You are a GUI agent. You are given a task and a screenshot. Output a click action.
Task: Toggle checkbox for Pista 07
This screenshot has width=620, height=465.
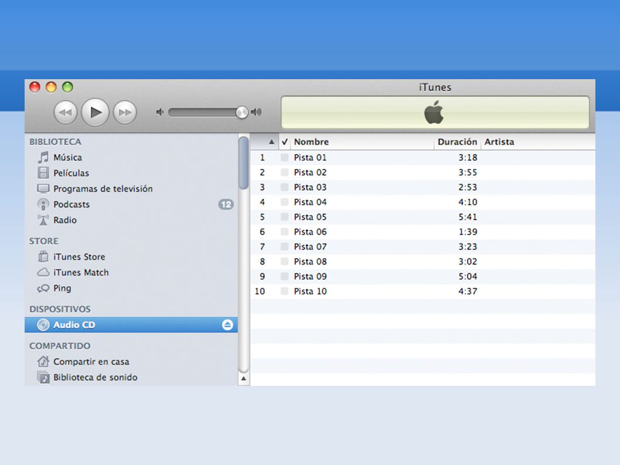click(x=284, y=246)
